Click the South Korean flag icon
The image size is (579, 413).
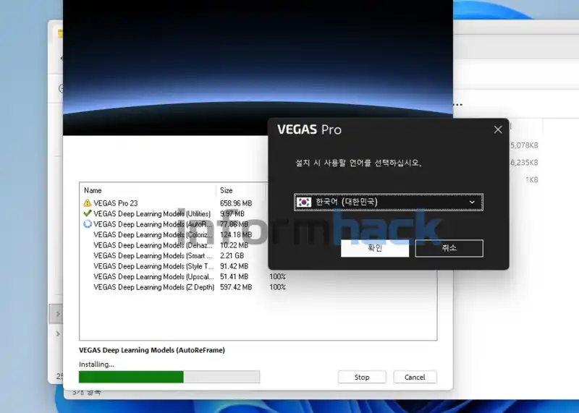point(304,203)
